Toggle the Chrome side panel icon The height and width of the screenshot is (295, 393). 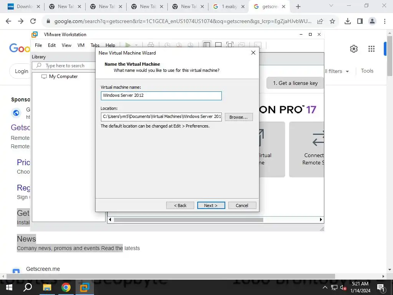tap(360, 22)
